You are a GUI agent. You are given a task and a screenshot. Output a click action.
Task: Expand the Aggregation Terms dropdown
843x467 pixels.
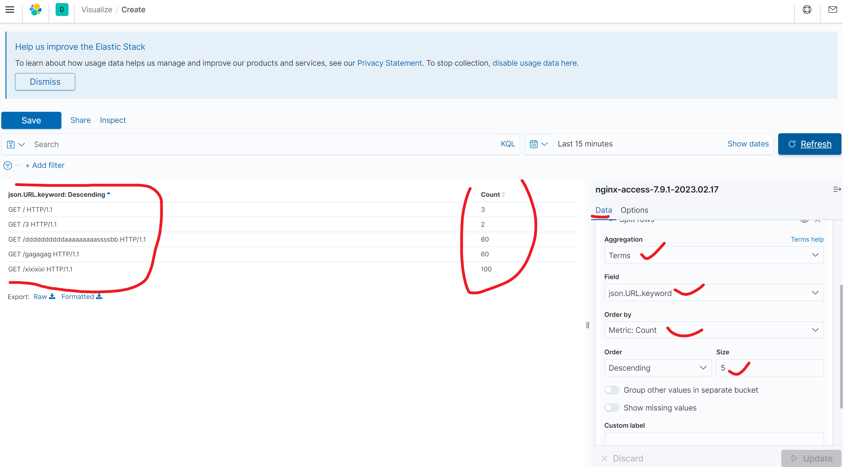(713, 255)
